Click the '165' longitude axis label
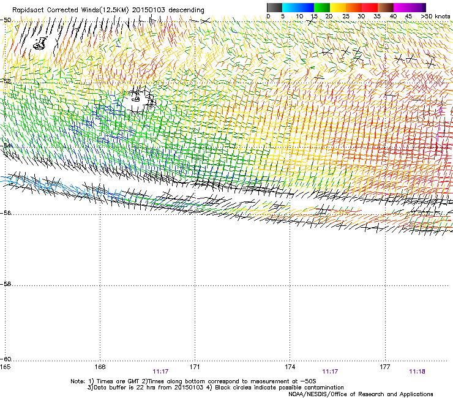This screenshot has height=398, width=453. click(5, 367)
